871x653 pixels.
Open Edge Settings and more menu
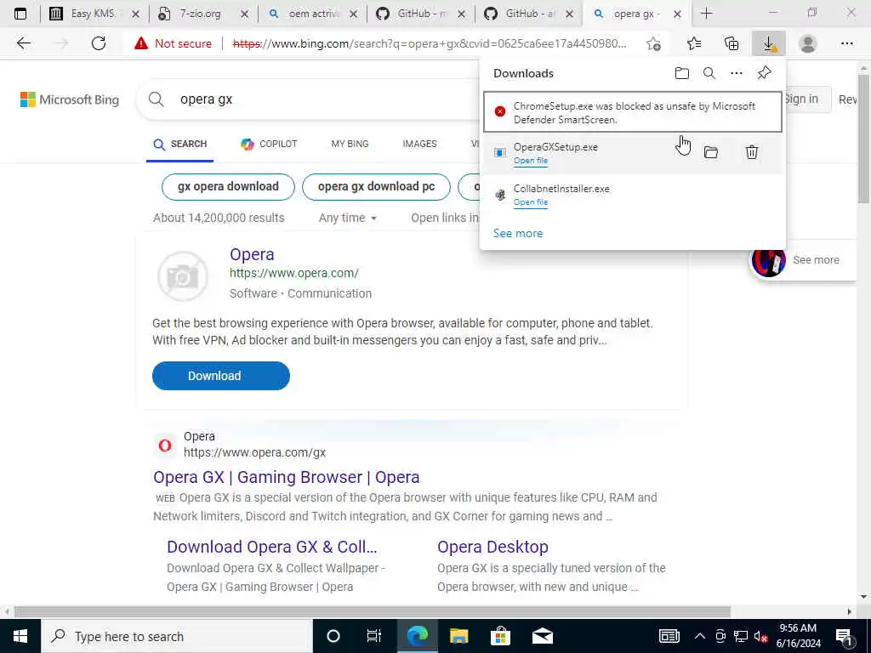(846, 43)
